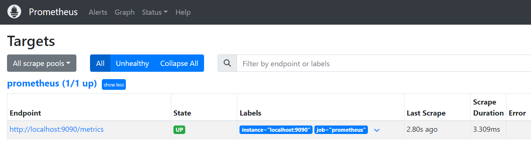Click the Last Scrape column header
This screenshot has height=152, width=531.
tap(426, 113)
